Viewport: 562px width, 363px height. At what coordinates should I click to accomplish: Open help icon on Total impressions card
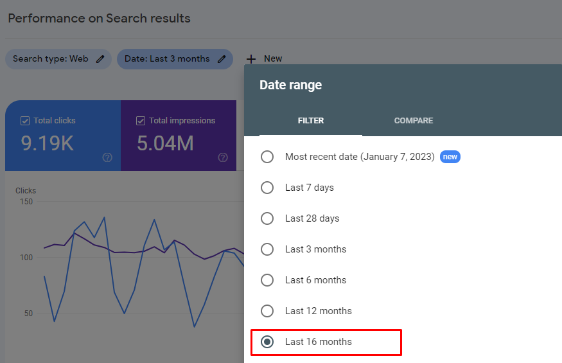point(223,157)
